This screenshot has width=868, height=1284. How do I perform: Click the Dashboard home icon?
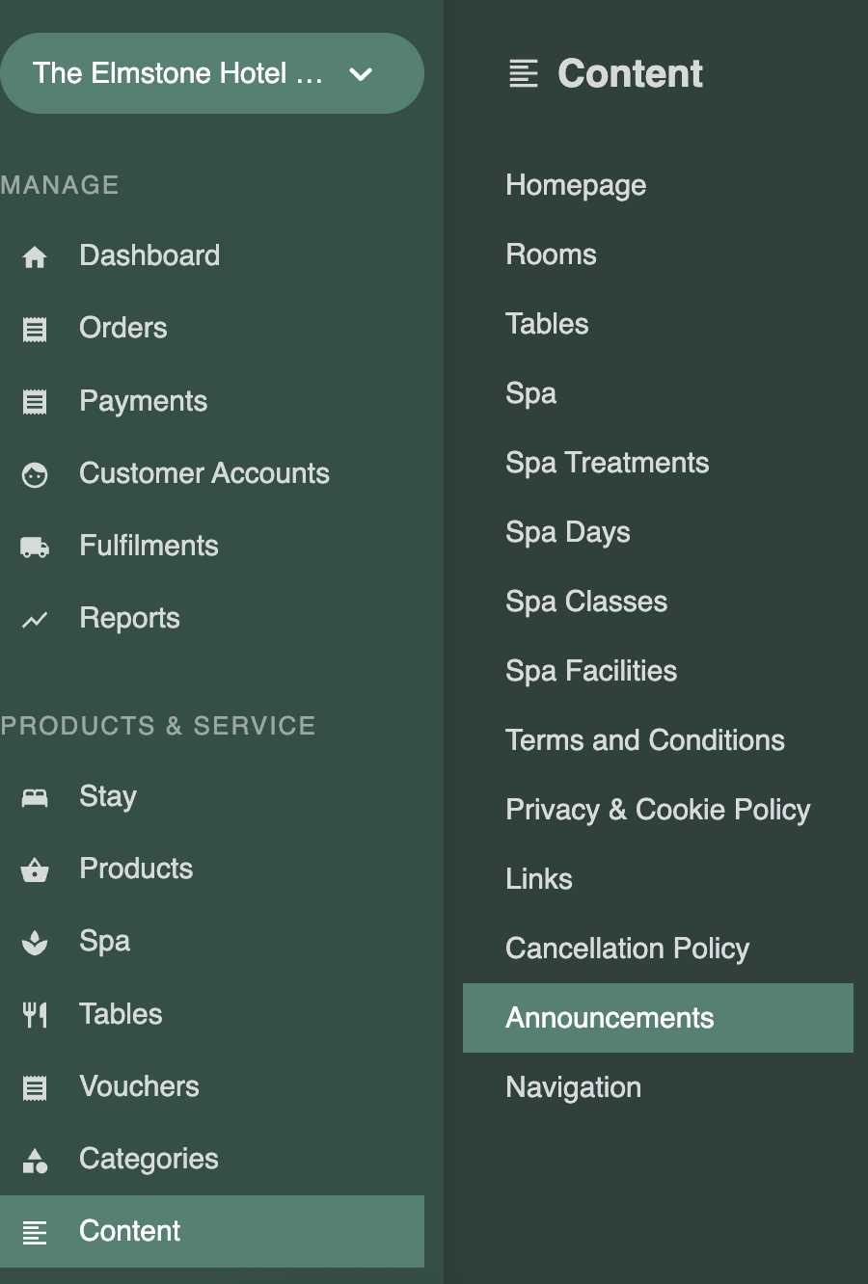pyautogui.click(x=35, y=256)
